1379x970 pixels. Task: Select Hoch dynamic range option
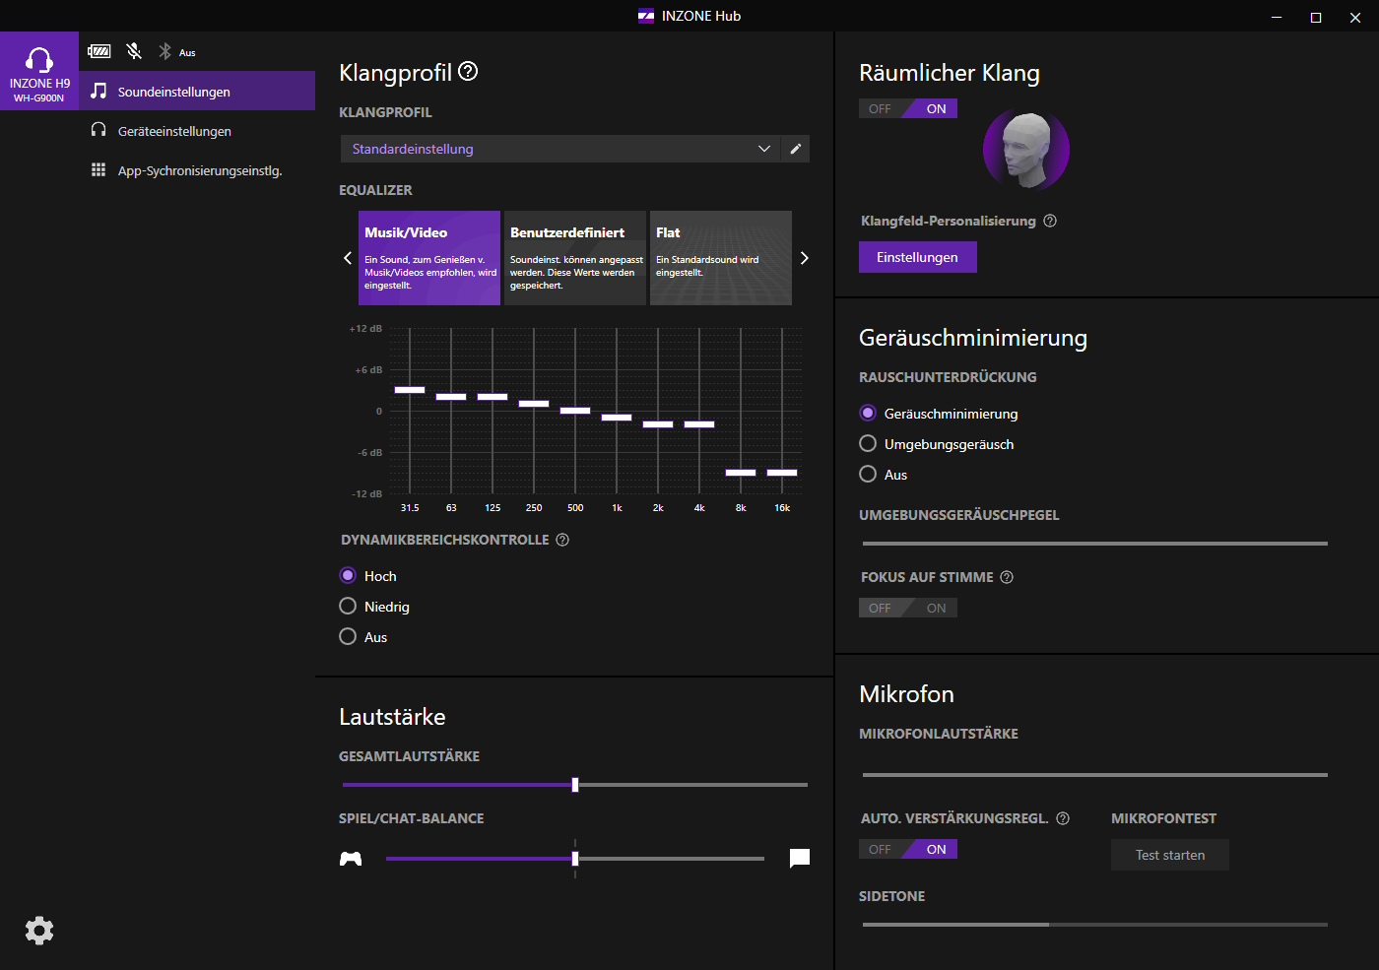coord(368,575)
